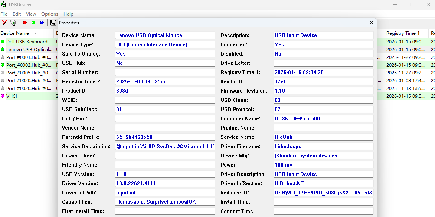Viewport: 435px width, 217px height.
Task: Select the Dell USB Keyboard row
Action: [27, 42]
